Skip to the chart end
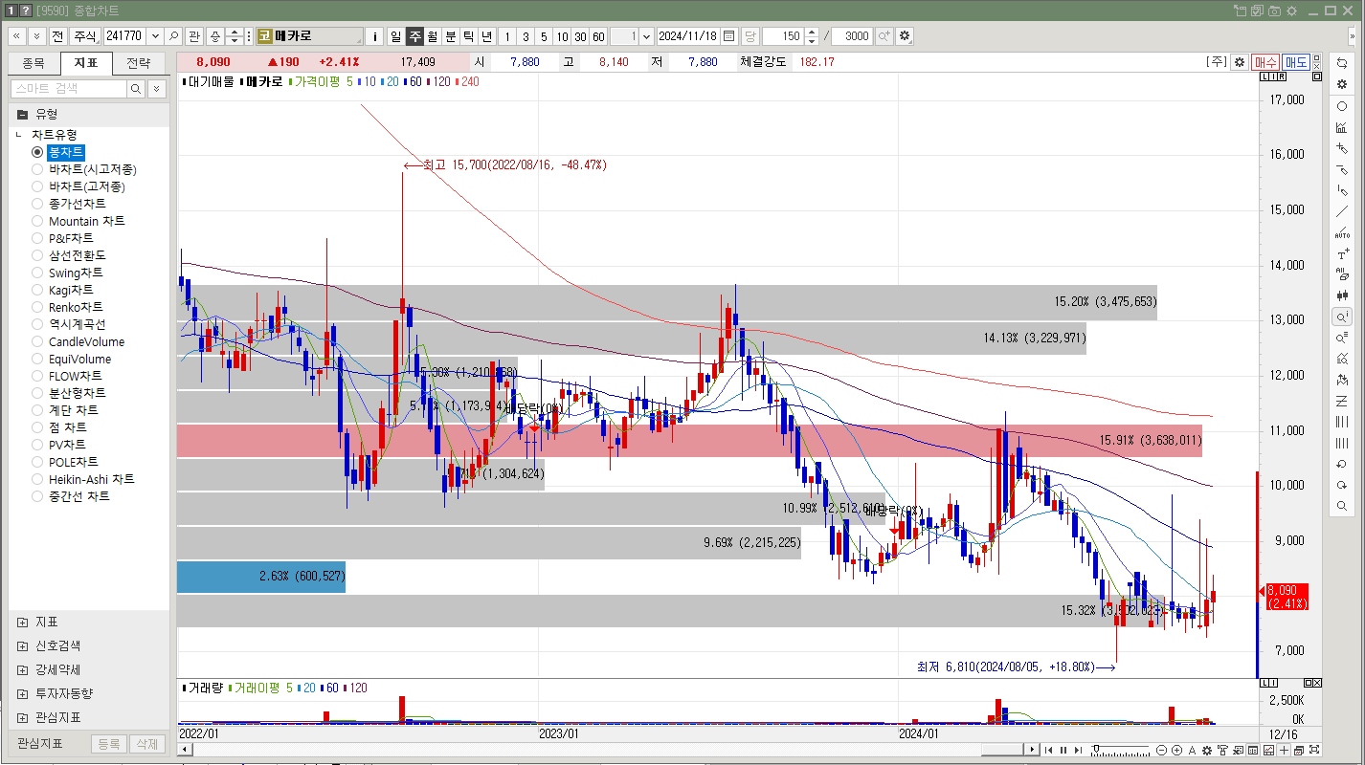This screenshot has width=1365, height=765. (1079, 751)
